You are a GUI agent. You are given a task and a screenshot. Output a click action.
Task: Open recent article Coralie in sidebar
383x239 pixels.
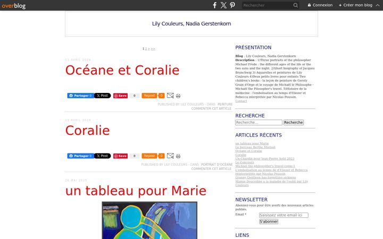(x=240, y=155)
